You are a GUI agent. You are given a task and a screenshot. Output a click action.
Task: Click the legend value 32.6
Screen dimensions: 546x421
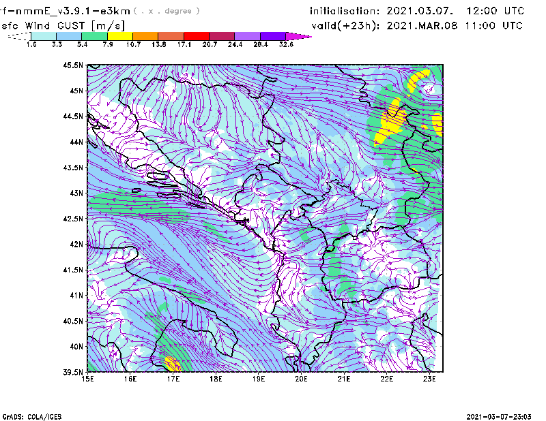(x=286, y=44)
